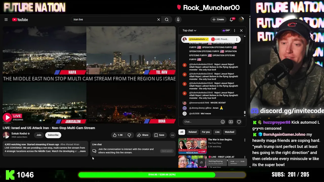Click the 0XP badge in chat header

click(x=226, y=30)
